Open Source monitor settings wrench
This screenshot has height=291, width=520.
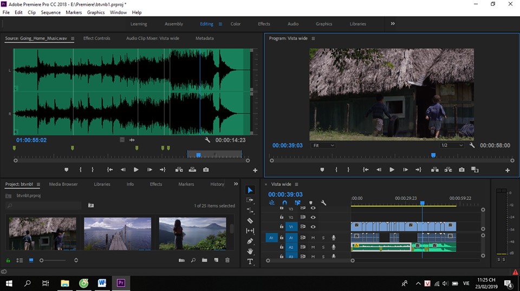(x=207, y=140)
